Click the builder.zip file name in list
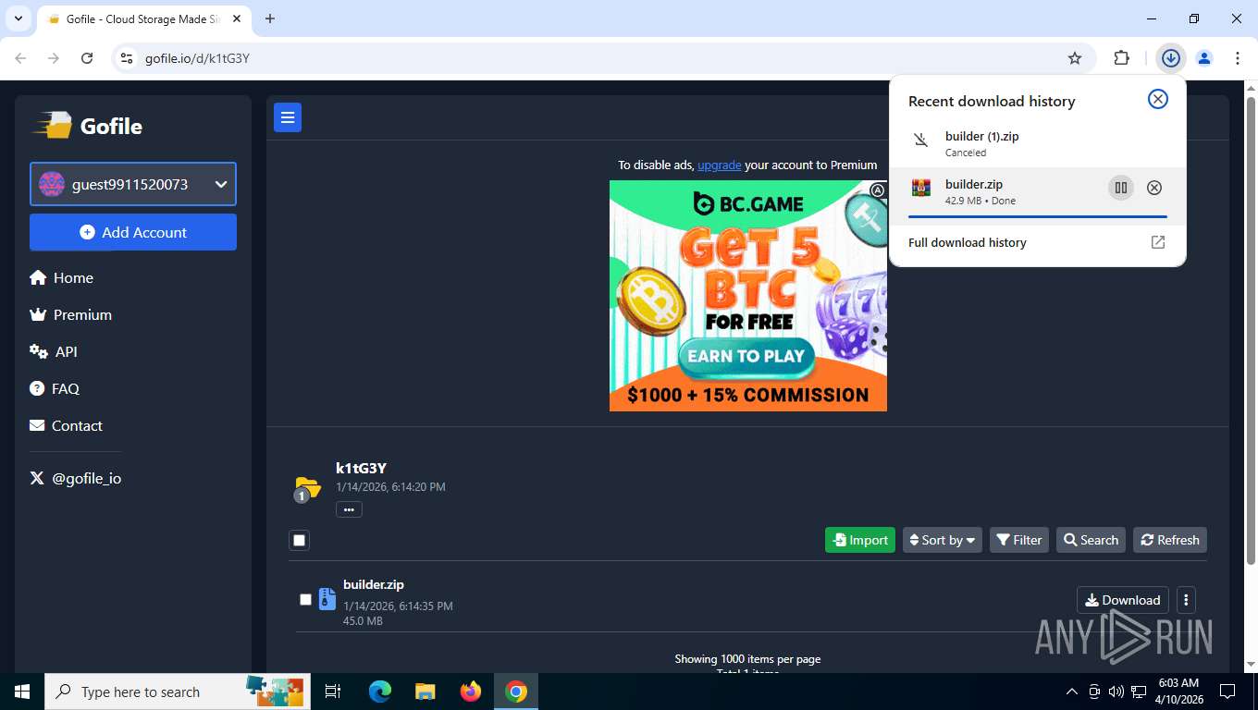 coord(374,584)
